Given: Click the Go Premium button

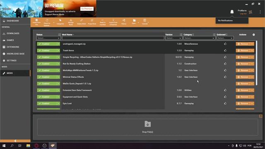Looking at the screenshot, I should click(87, 9).
